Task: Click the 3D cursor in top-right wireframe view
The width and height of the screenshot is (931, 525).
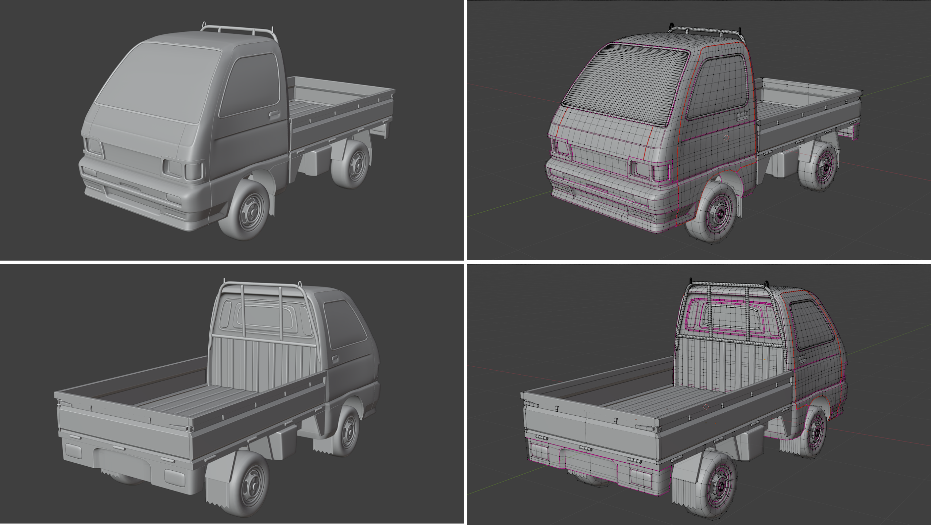Action: tap(726, 138)
